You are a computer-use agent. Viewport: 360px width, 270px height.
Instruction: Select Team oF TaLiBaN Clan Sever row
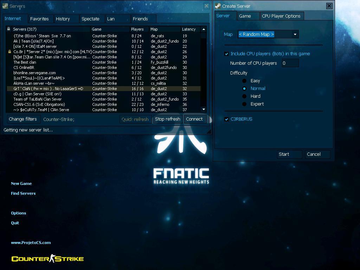pyautogui.click(x=104, y=99)
